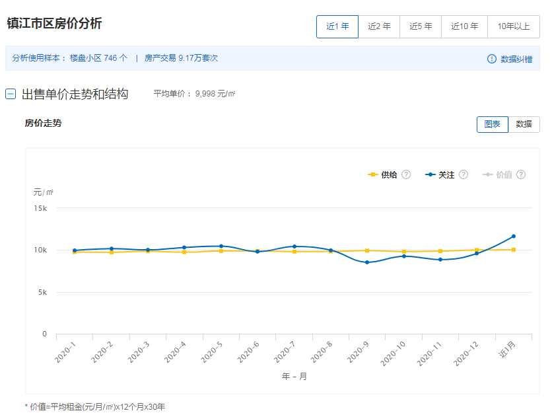This screenshot has width=550, height=415.
Task: Select the 近2年 time range tab
Action: pyautogui.click(x=378, y=26)
